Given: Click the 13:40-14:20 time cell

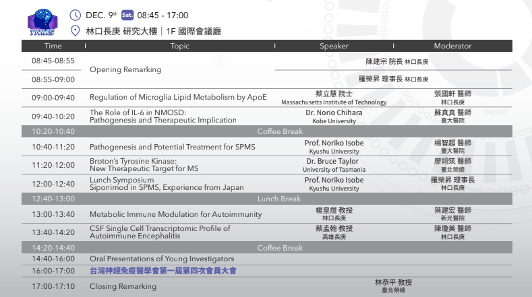Looking at the screenshot, I should pos(53,232).
